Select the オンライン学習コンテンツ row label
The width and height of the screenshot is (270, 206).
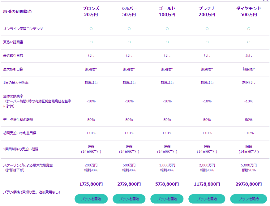tap(23, 29)
